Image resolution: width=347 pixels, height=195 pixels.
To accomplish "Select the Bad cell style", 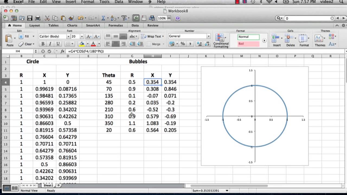I will click(x=248, y=44).
